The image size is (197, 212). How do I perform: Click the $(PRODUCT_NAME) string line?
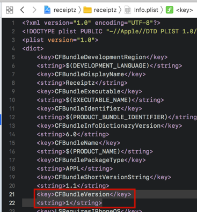coord(95,151)
